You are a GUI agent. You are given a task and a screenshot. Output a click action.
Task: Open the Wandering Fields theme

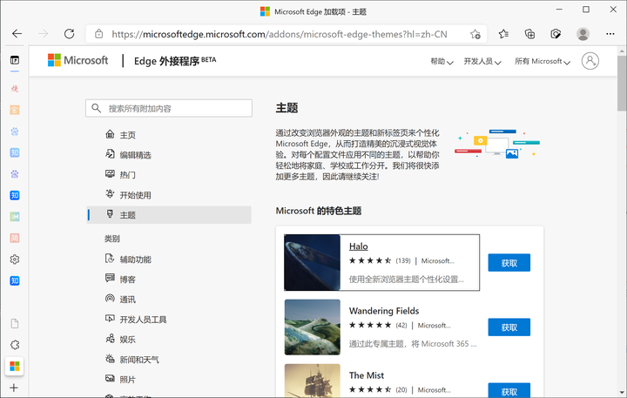[384, 311]
